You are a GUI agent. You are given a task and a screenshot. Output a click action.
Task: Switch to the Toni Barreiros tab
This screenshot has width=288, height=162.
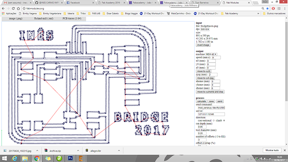pyautogui.click(x=205, y=3)
